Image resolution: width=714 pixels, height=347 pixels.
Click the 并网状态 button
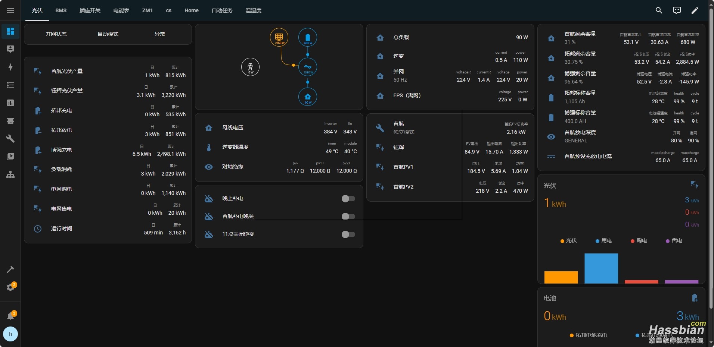click(x=56, y=34)
